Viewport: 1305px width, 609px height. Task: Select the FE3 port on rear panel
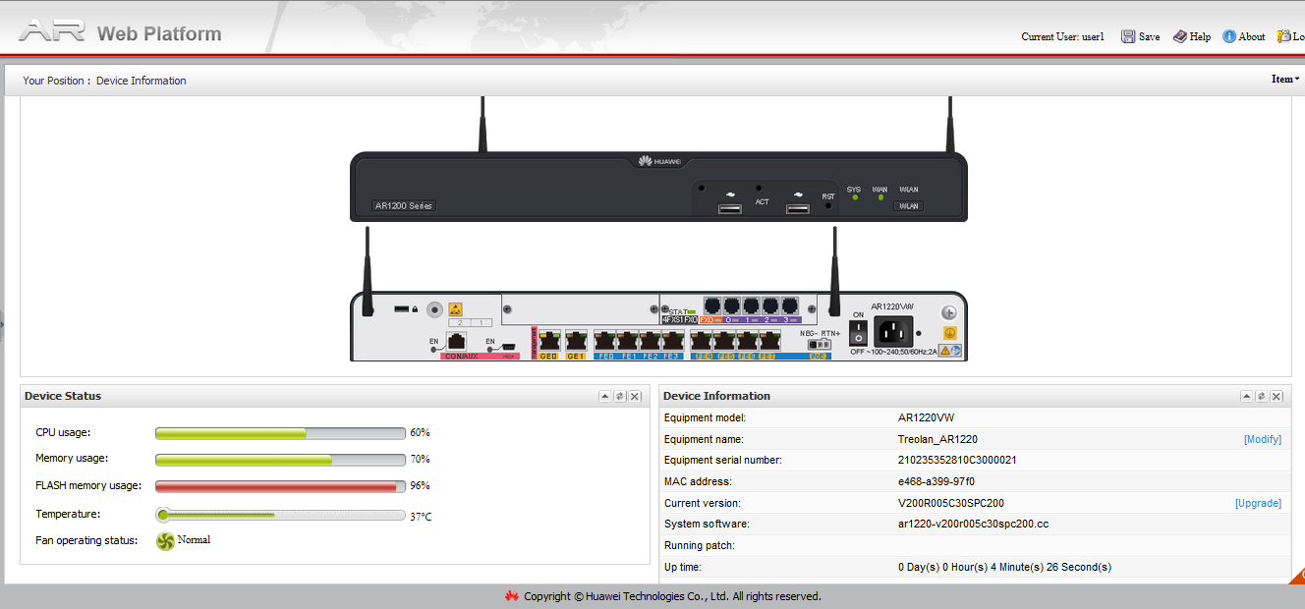[673, 341]
